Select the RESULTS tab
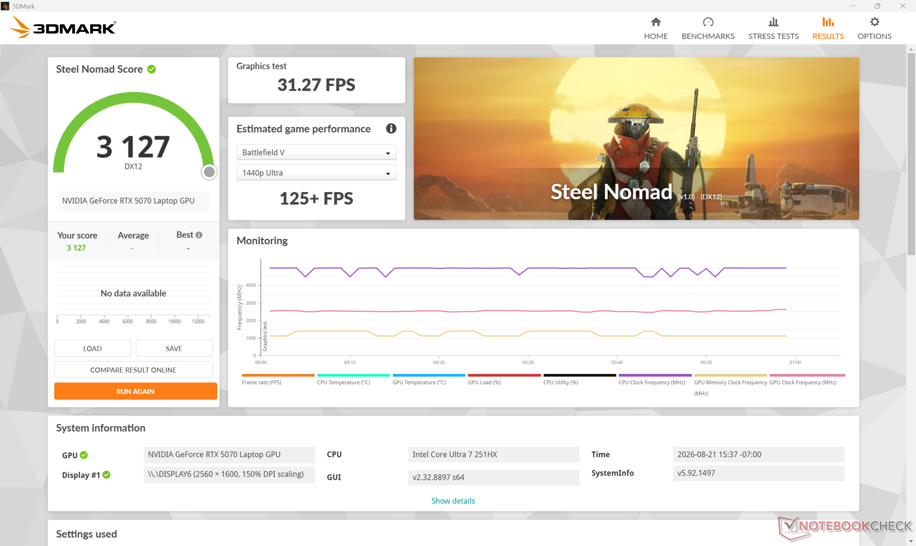The height and width of the screenshot is (546, 916). [x=828, y=28]
